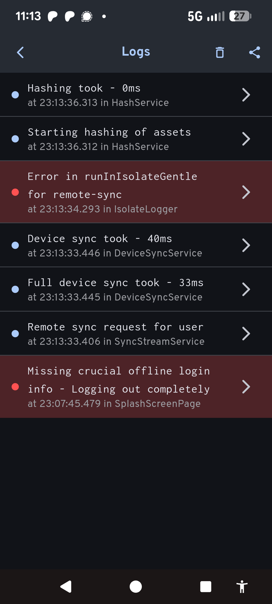Image resolution: width=272 pixels, height=604 pixels.
Task: Tap blue dot beside Hashing took entry
Action: (15, 95)
